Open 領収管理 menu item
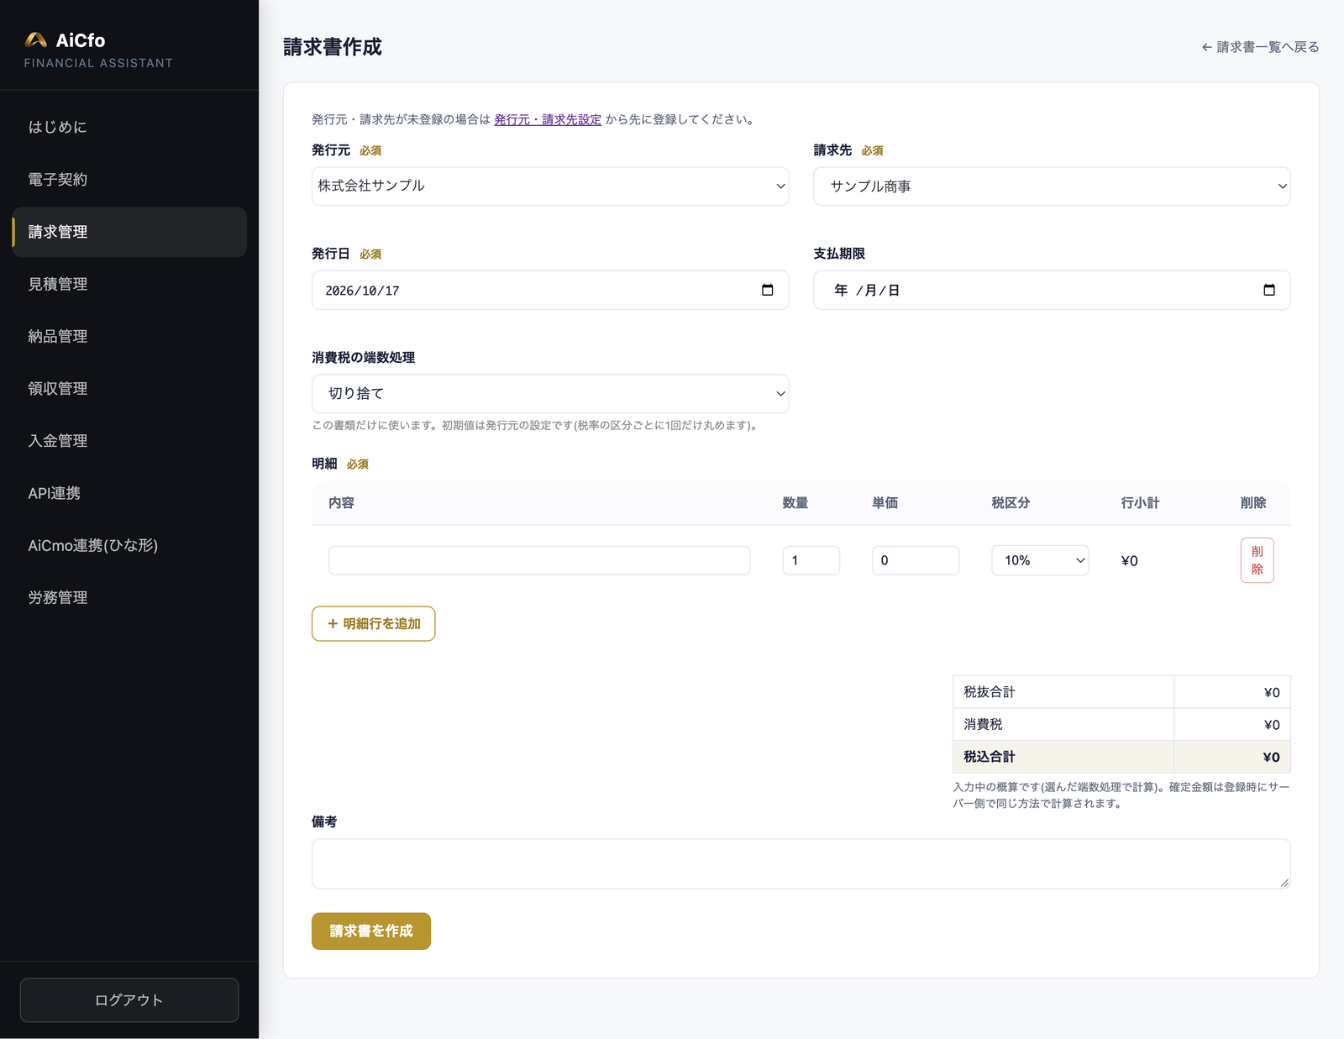Viewport: 1344px width, 1039px height. (x=129, y=388)
